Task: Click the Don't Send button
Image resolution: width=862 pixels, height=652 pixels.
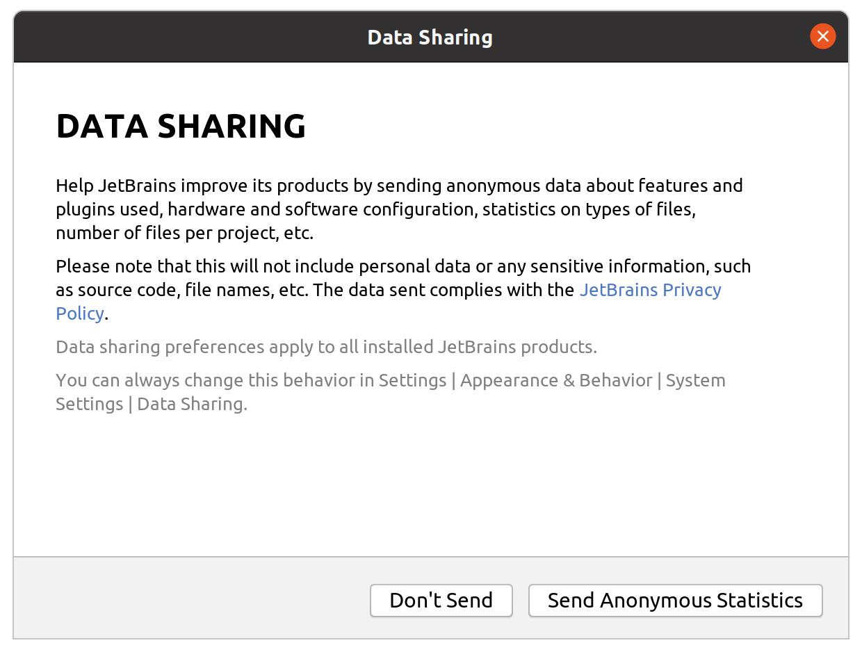Action: pos(441,601)
